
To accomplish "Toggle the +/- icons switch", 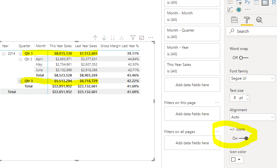I will click(x=243, y=138).
